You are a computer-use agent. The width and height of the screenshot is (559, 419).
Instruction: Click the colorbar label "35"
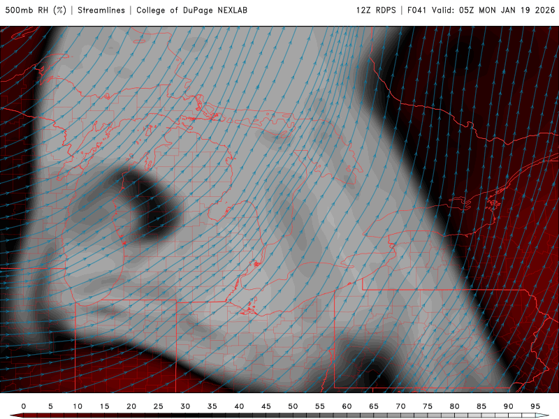212,406
